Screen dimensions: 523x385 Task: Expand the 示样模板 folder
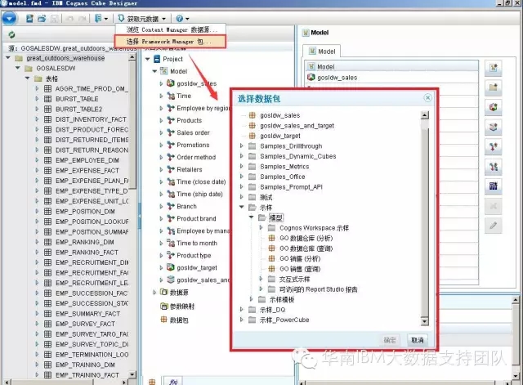pyautogui.click(x=252, y=299)
